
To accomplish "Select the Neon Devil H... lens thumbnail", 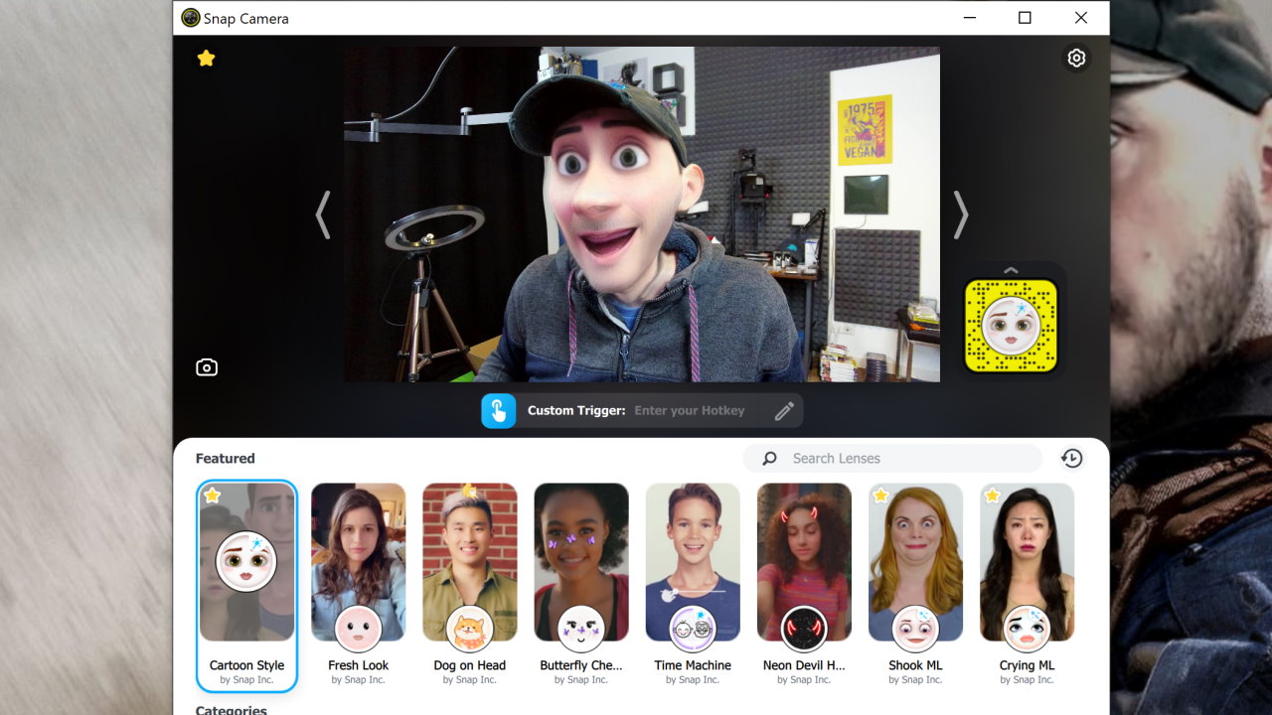I will [x=804, y=562].
